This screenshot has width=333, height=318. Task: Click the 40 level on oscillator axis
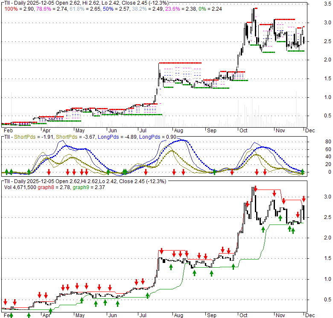[328, 157]
